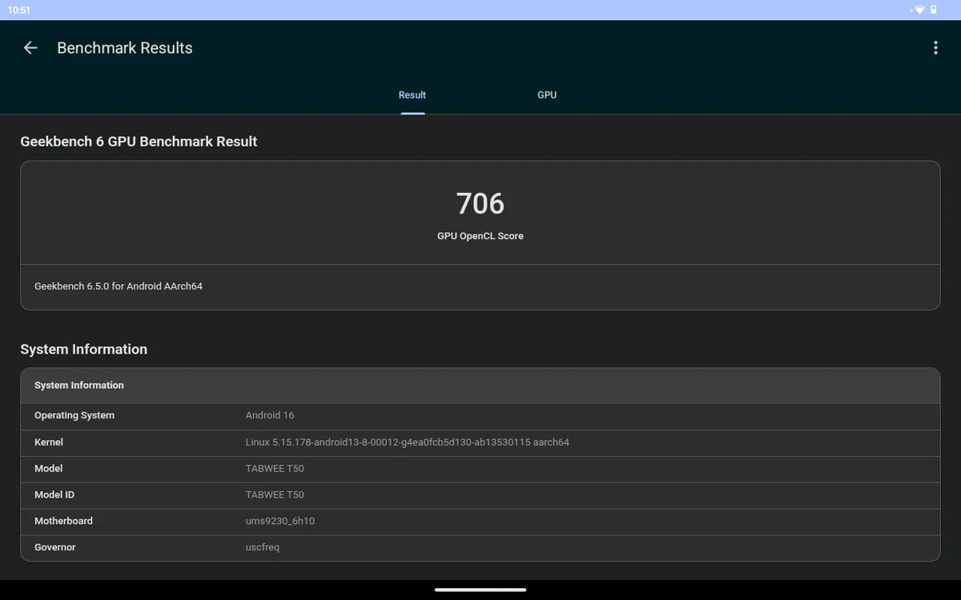Tap the navigation gesture bar at bottom
Viewport: 961px width, 600px height.
pos(480,590)
